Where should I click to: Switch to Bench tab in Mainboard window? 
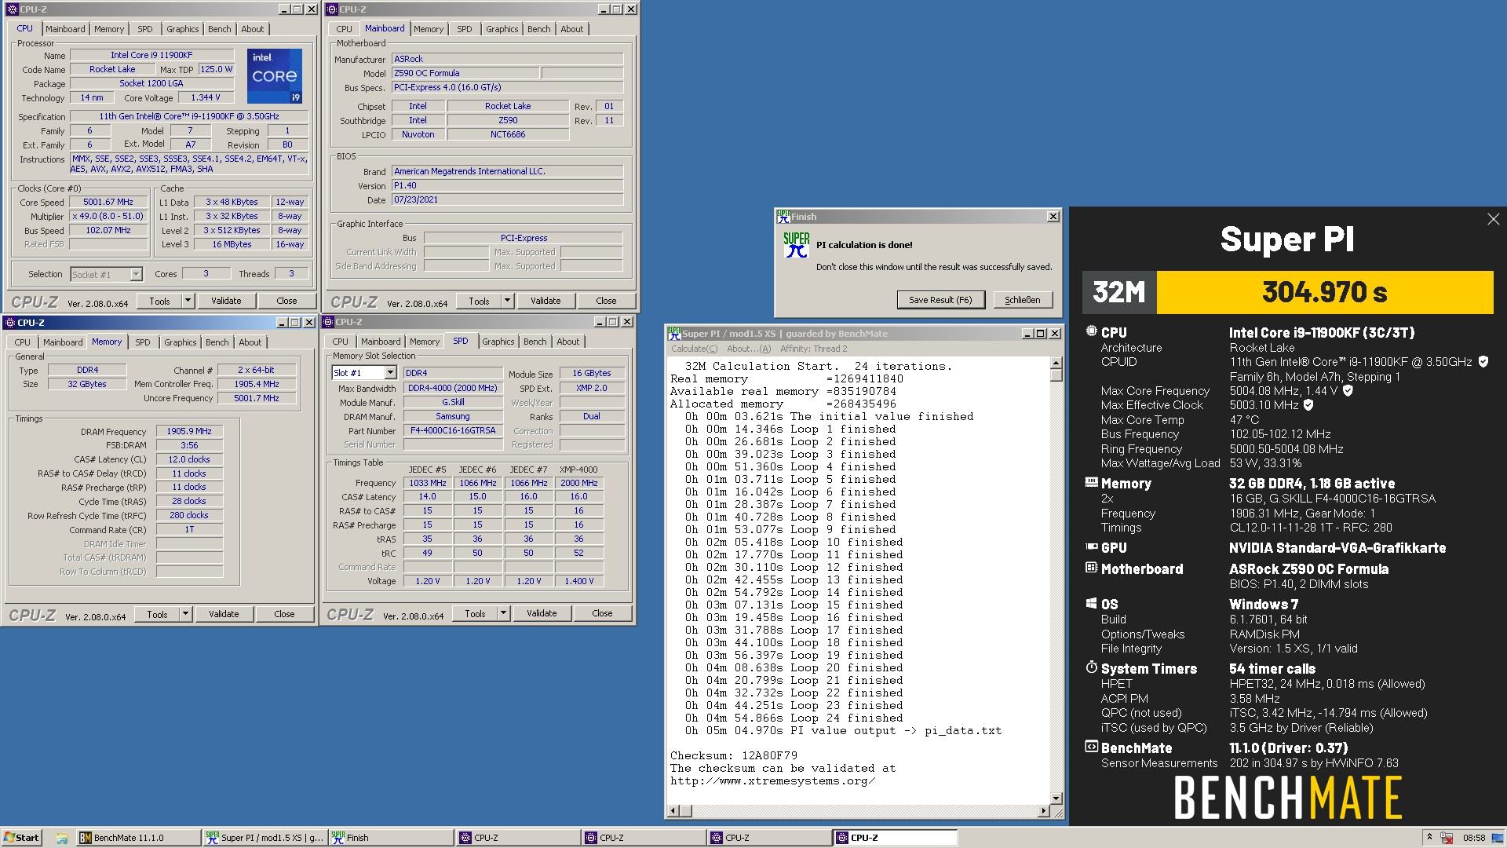(x=538, y=29)
